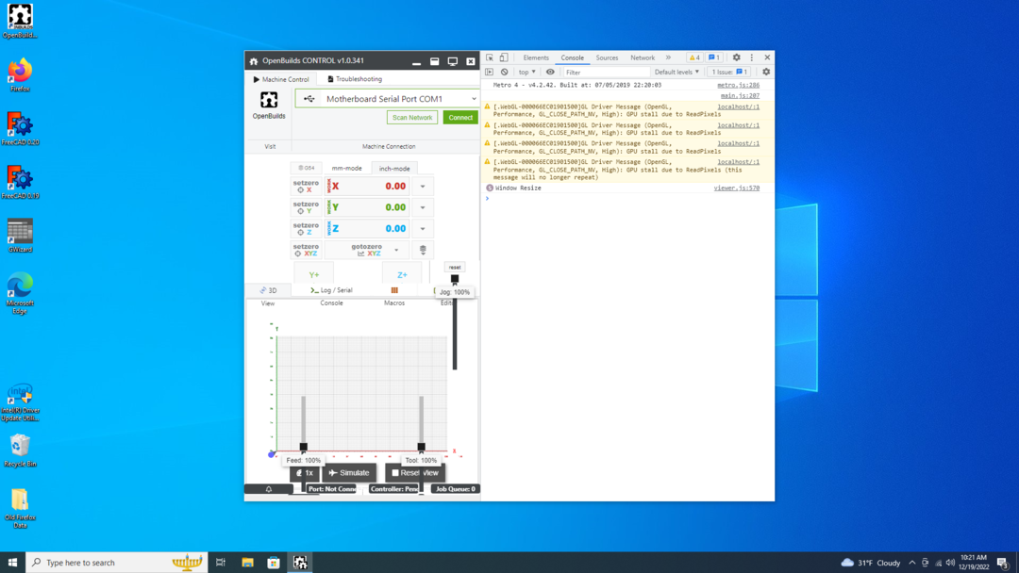The width and height of the screenshot is (1019, 573).
Task: Clear console with the block icon
Action: pos(505,72)
